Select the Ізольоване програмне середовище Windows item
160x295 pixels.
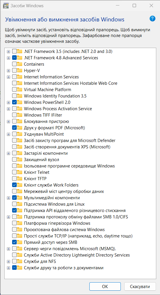pos(69,166)
